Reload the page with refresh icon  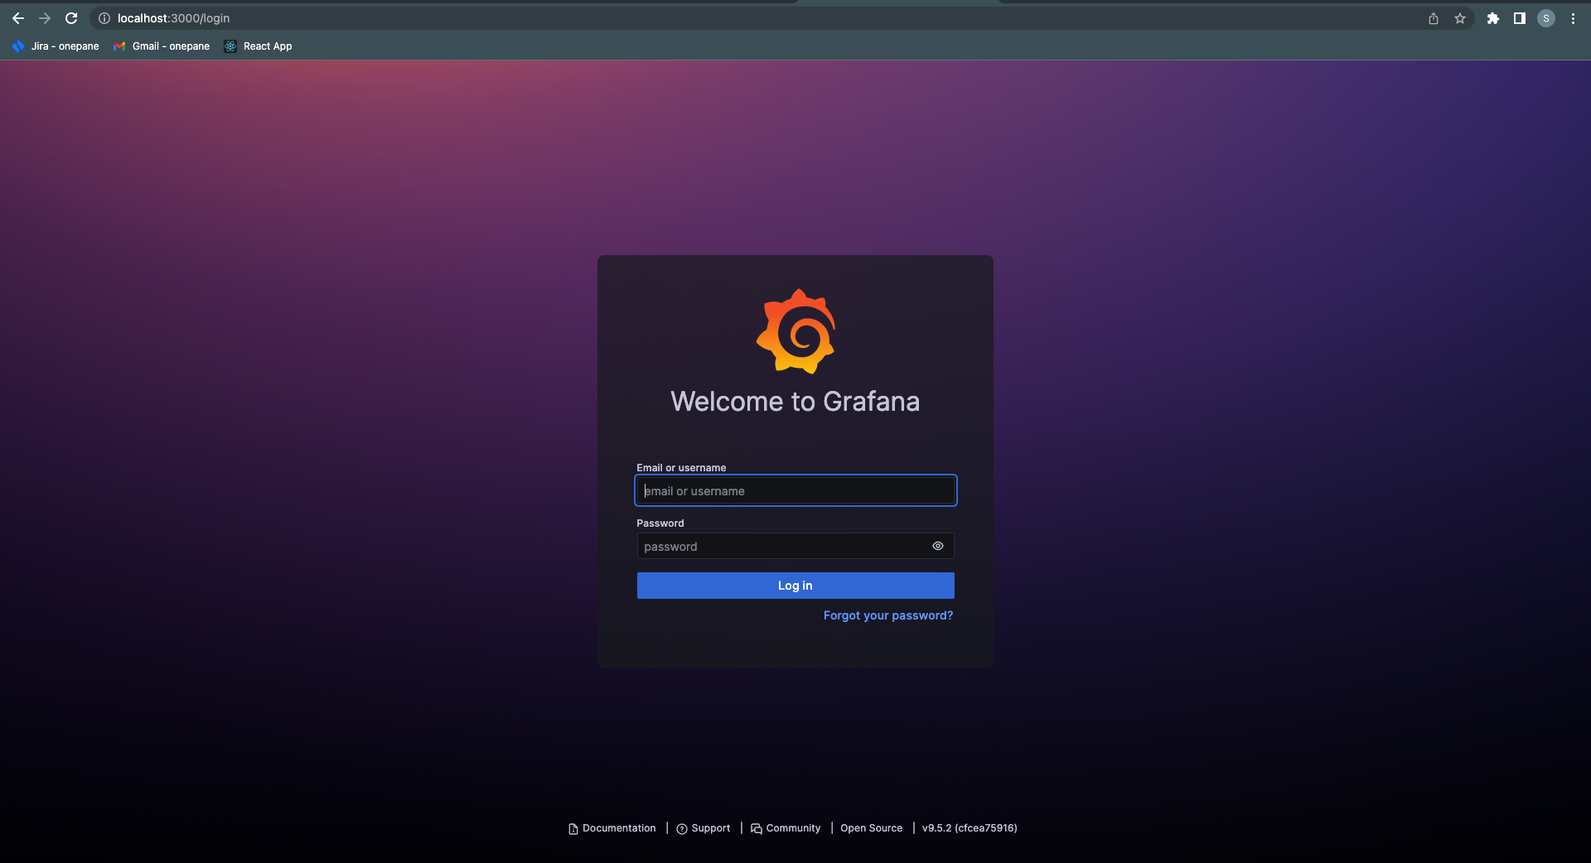tap(71, 18)
